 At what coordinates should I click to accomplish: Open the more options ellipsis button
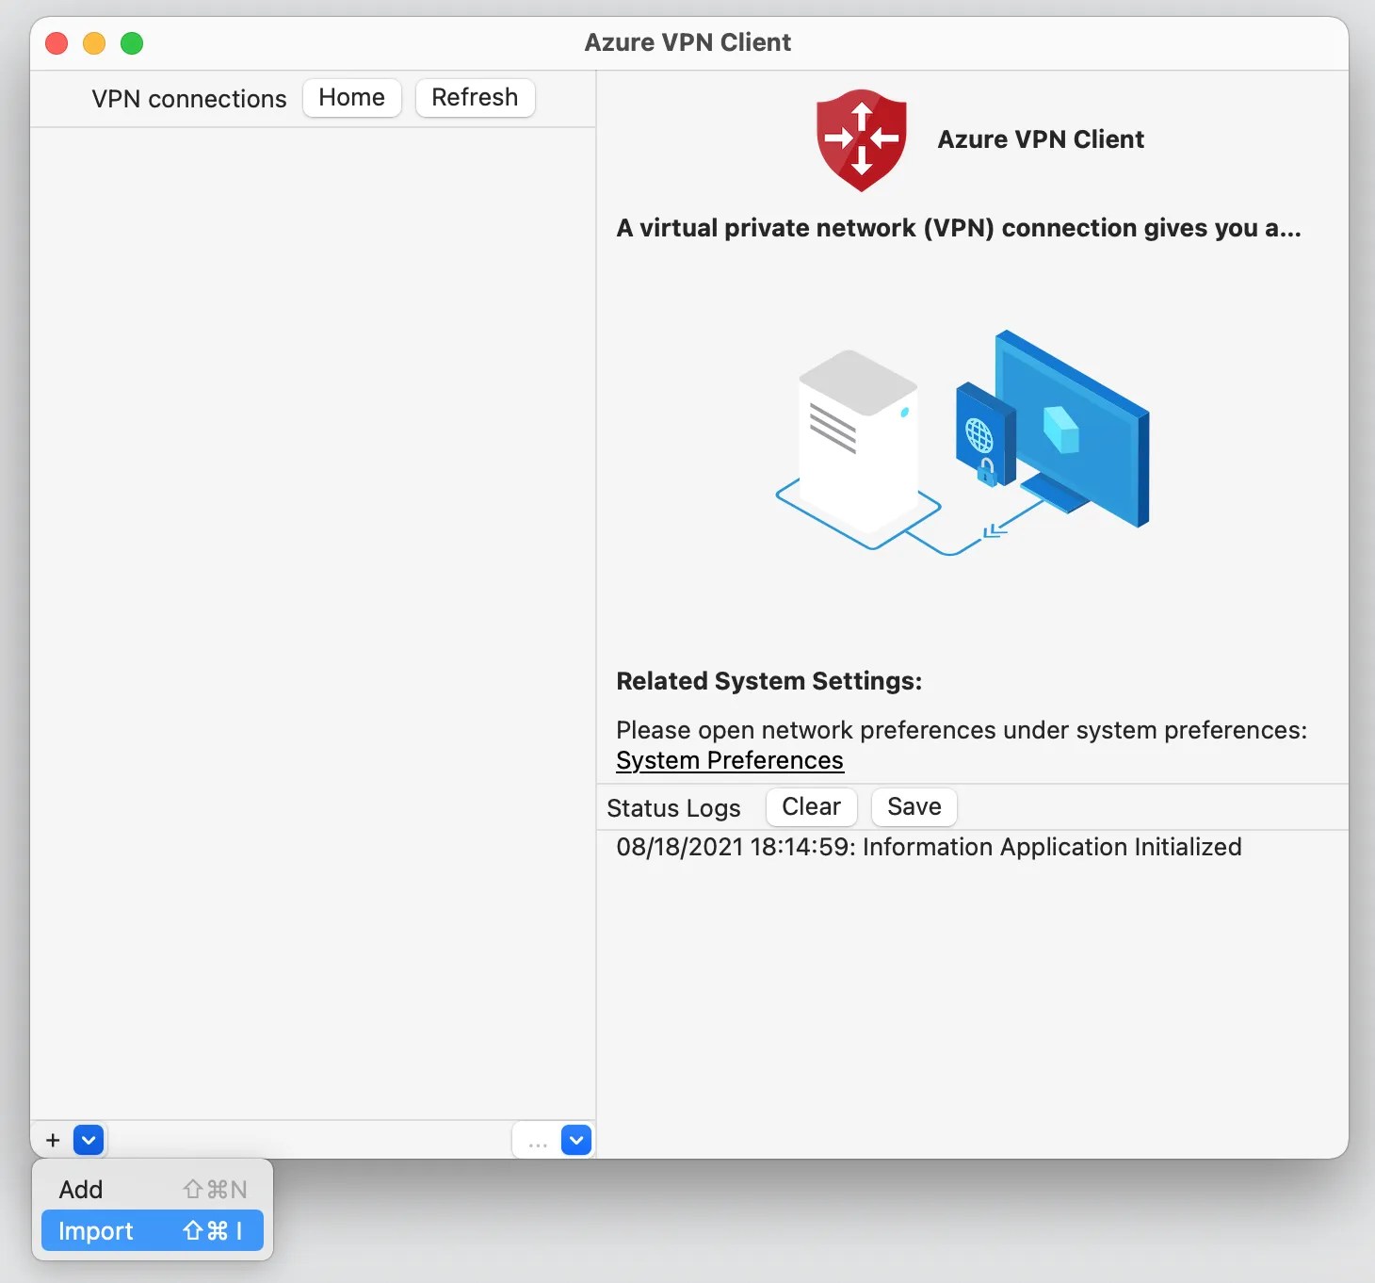coord(538,1141)
